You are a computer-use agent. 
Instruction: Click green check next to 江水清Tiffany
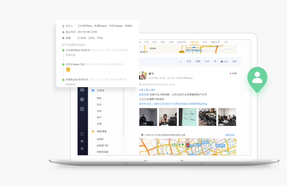pyautogui.click(x=63, y=50)
